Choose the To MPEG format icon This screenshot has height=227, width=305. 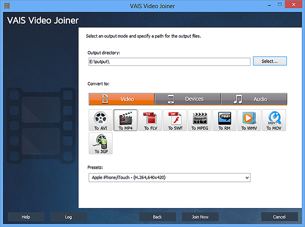(200, 120)
